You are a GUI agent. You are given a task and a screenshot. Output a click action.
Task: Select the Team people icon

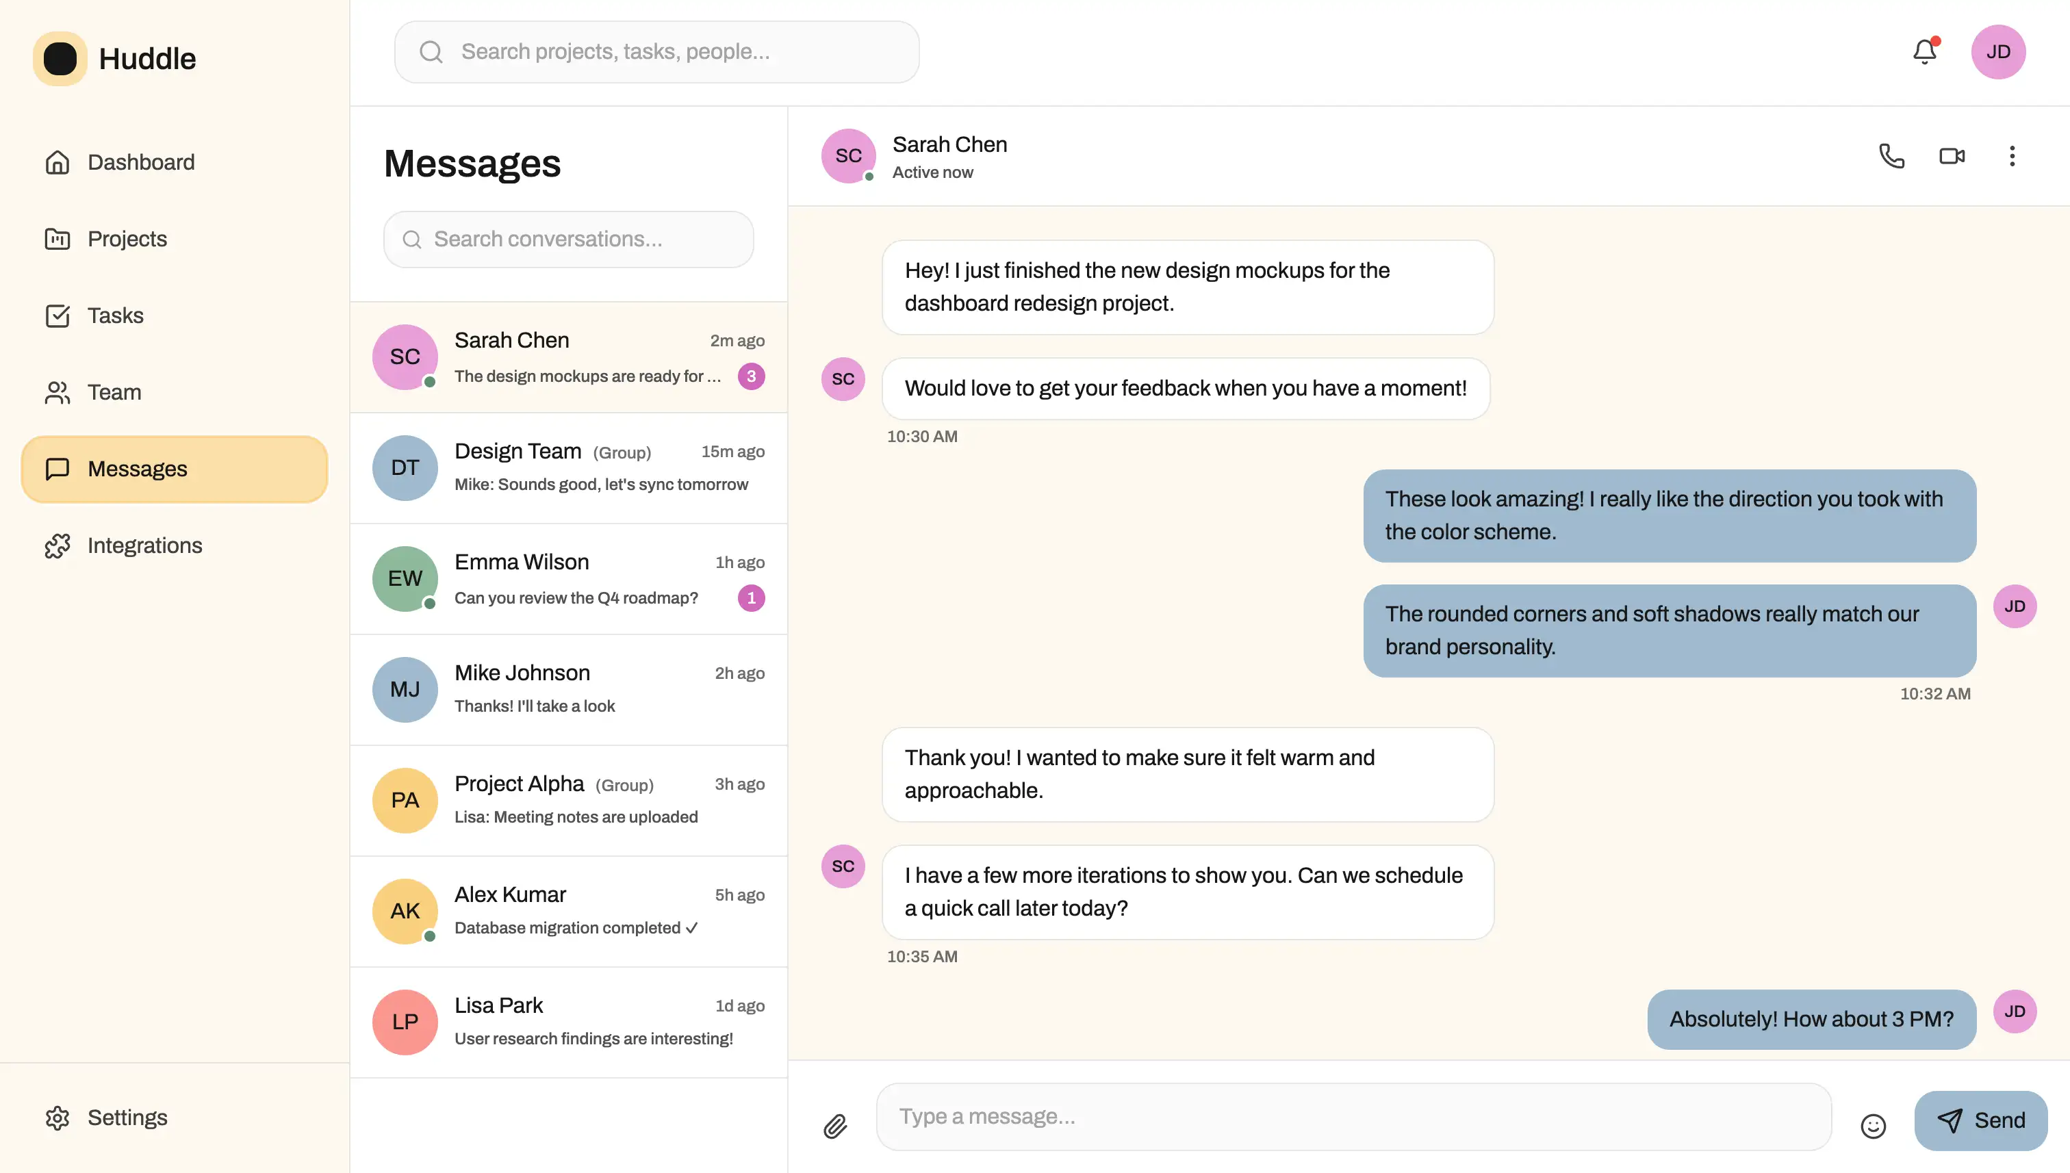coord(57,392)
